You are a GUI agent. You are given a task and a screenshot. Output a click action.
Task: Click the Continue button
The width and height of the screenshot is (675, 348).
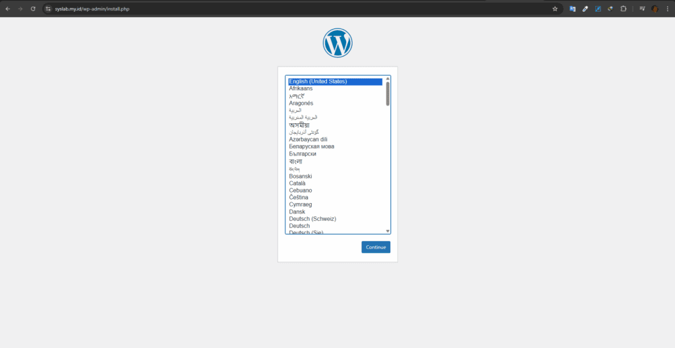[376, 247]
